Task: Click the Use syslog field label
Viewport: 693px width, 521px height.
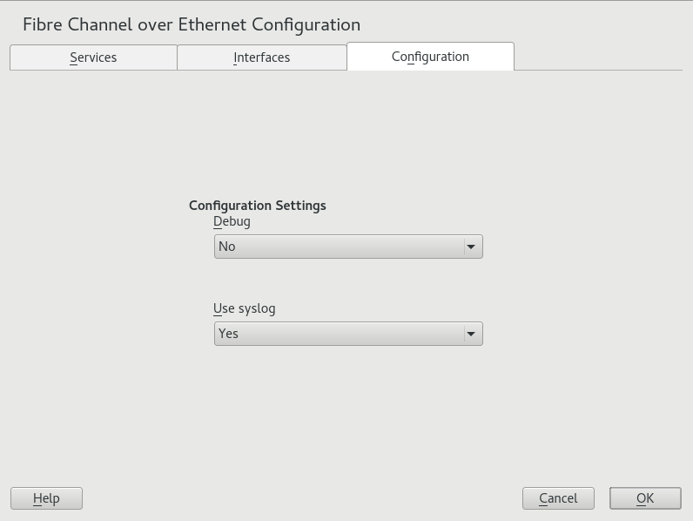Action: click(244, 308)
